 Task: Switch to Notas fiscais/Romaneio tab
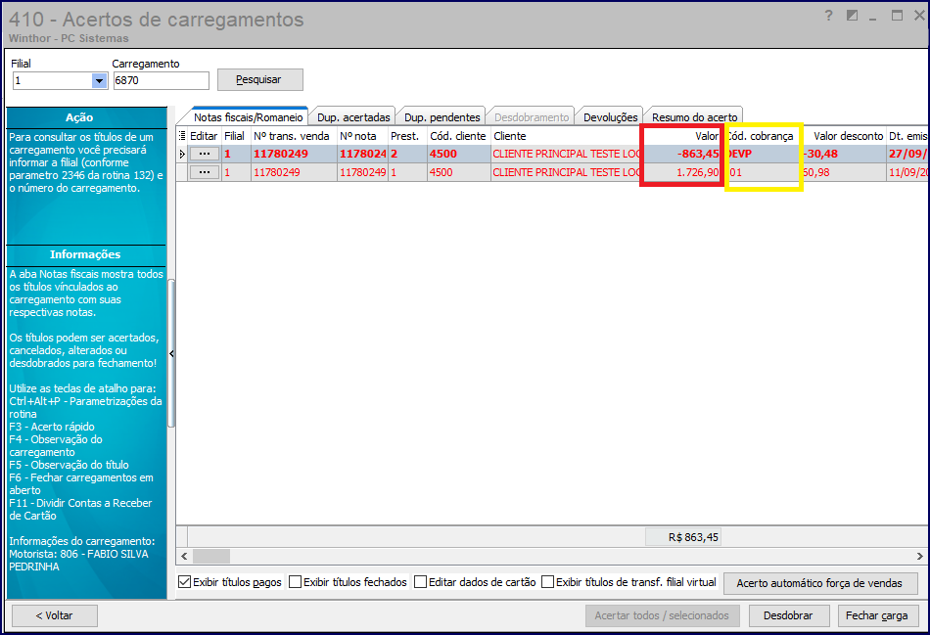[x=248, y=117]
